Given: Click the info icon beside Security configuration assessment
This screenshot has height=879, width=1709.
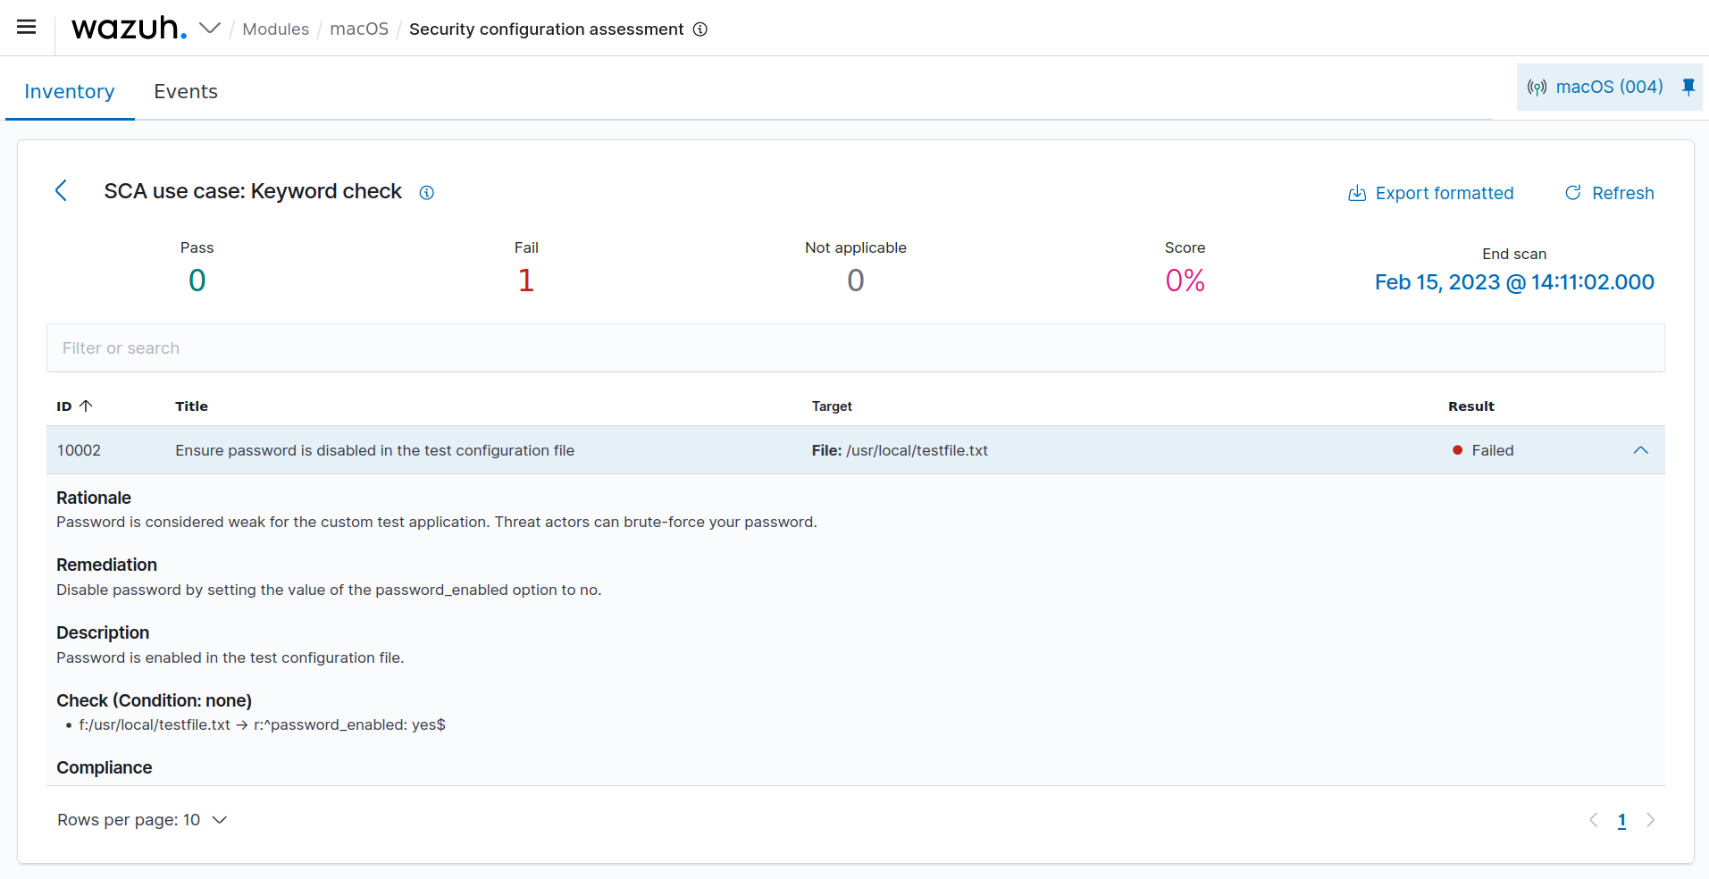Looking at the screenshot, I should (700, 29).
